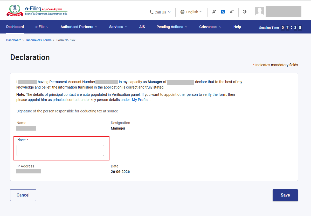311x216 pixels.
Task: Click the user profile avatar
Action: pos(260,11)
